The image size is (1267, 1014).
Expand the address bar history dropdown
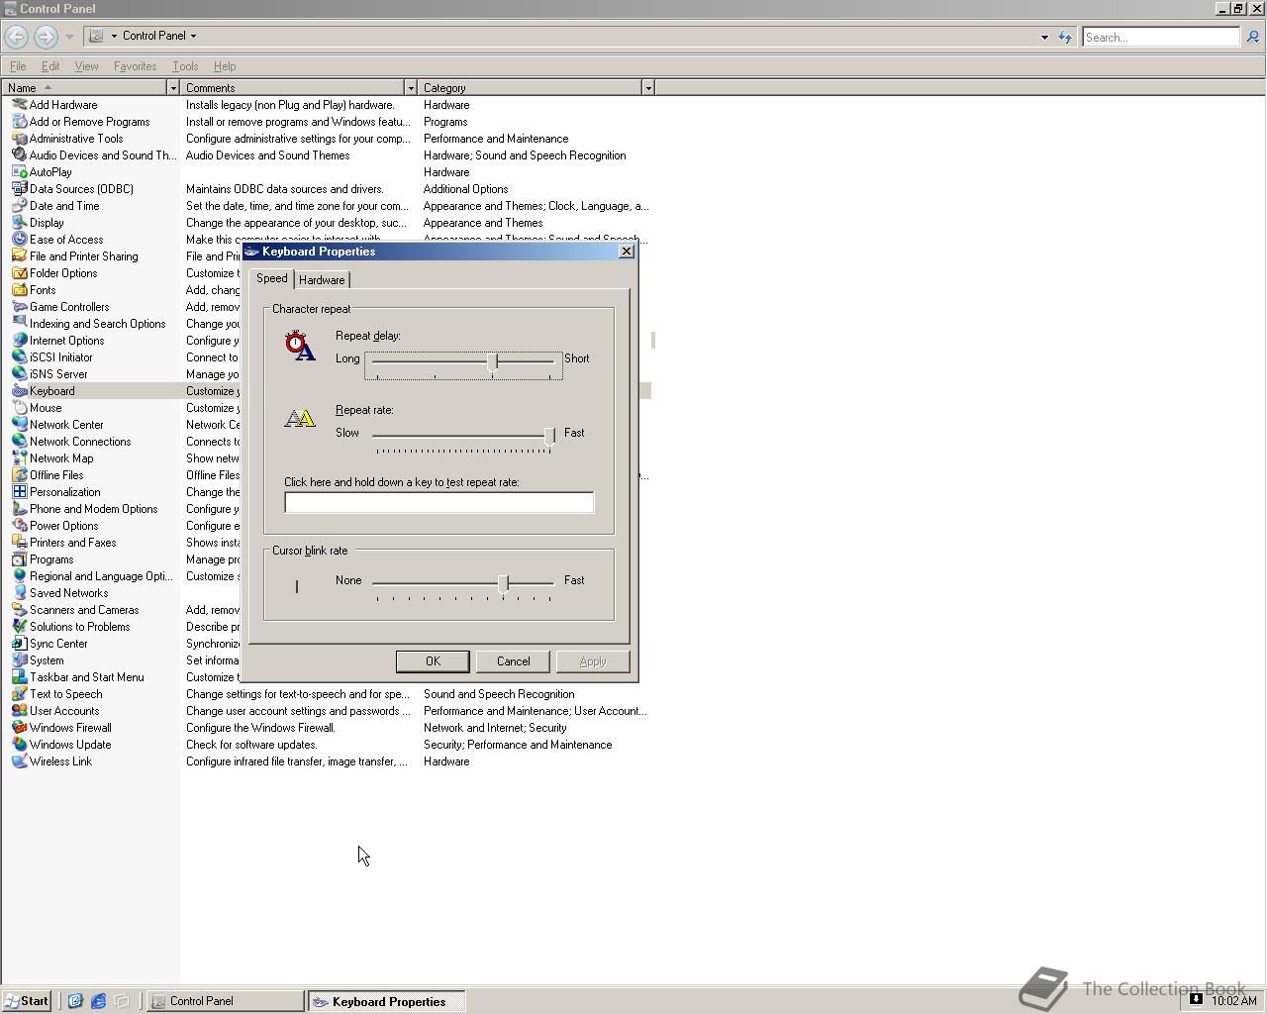point(1044,38)
